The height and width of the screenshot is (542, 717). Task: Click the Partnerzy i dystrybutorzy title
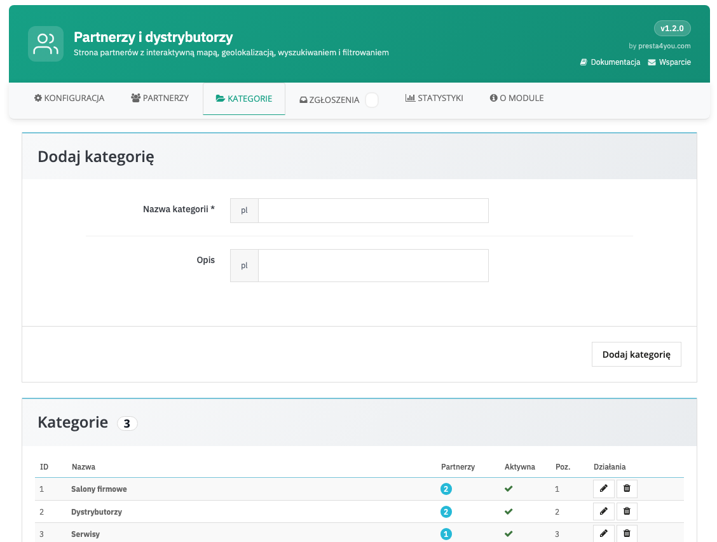(153, 37)
